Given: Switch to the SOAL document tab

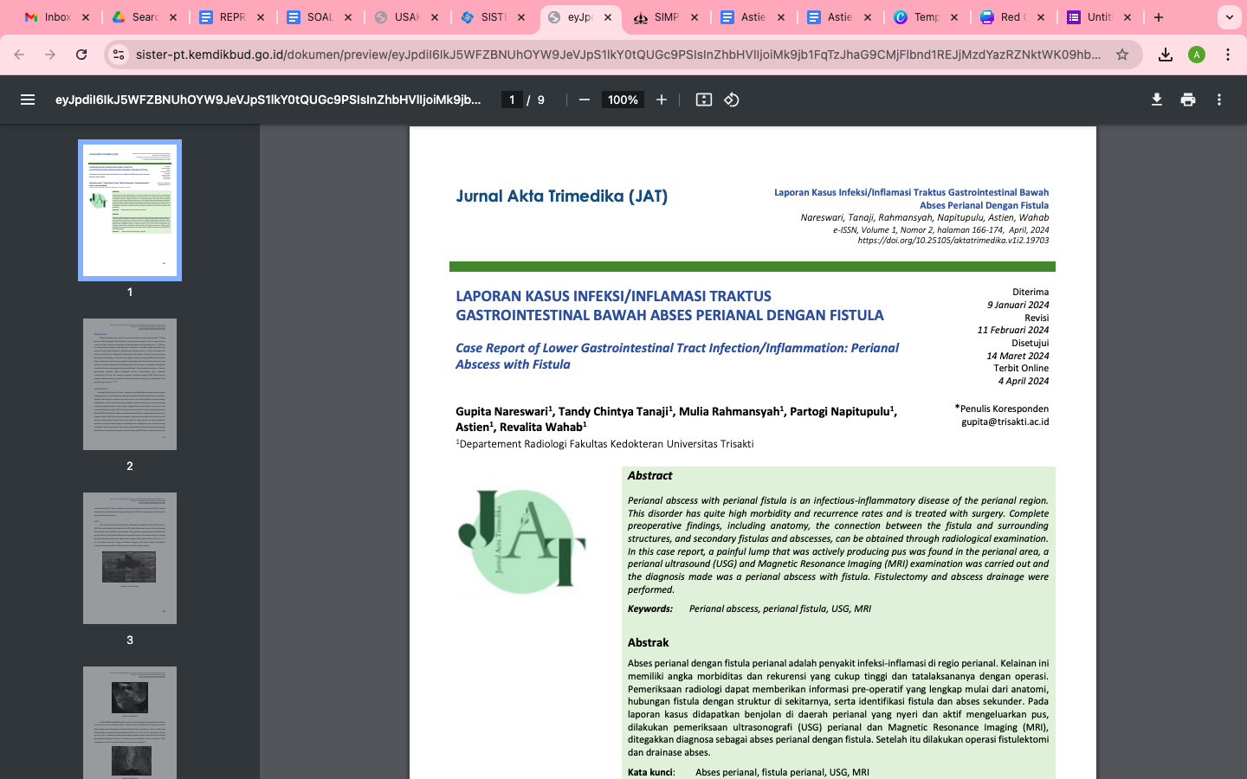Looking at the screenshot, I should [x=319, y=17].
